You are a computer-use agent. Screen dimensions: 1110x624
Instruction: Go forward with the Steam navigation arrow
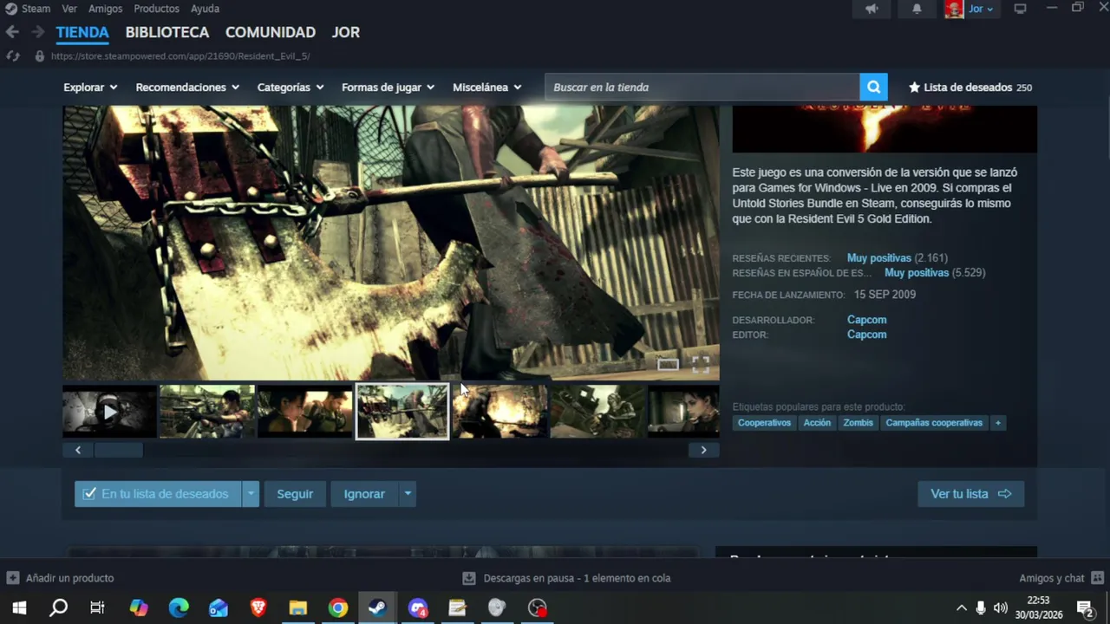tap(38, 32)
